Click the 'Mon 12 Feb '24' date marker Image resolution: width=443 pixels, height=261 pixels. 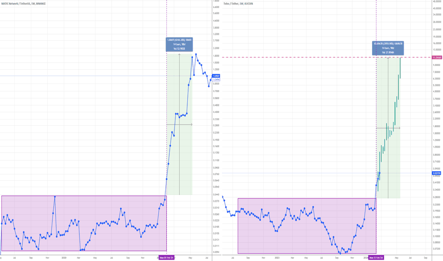click(376, 258)
